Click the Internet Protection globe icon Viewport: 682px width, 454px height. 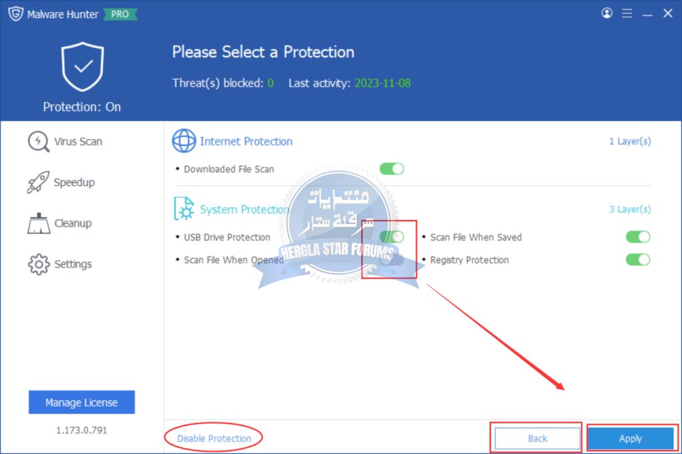point(184,141)
